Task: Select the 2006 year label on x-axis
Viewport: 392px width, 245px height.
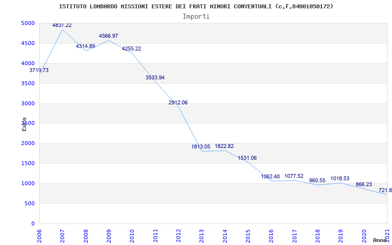Action: click(40, 236)
